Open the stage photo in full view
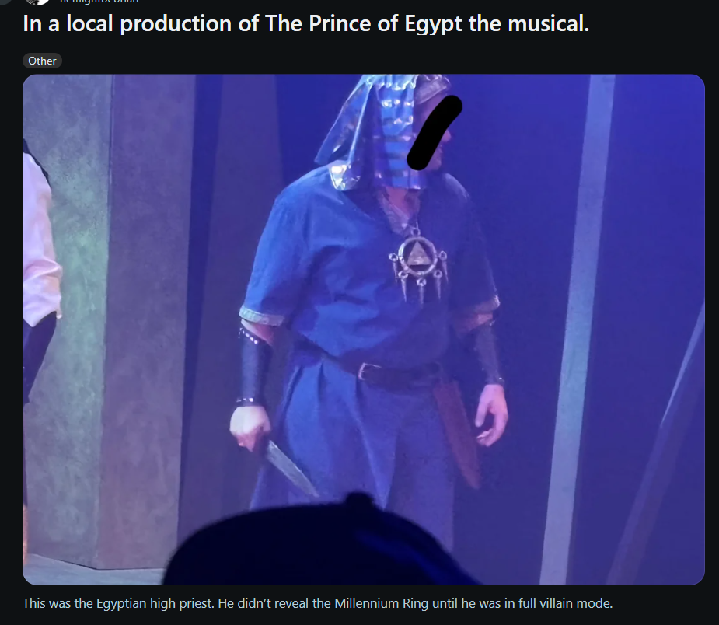 point(363,330)
